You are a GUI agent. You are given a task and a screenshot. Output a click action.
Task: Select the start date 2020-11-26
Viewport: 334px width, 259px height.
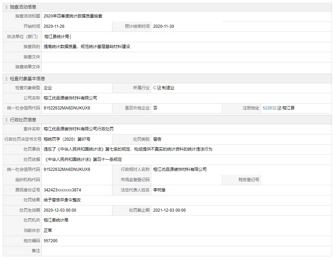coord(54,26)
